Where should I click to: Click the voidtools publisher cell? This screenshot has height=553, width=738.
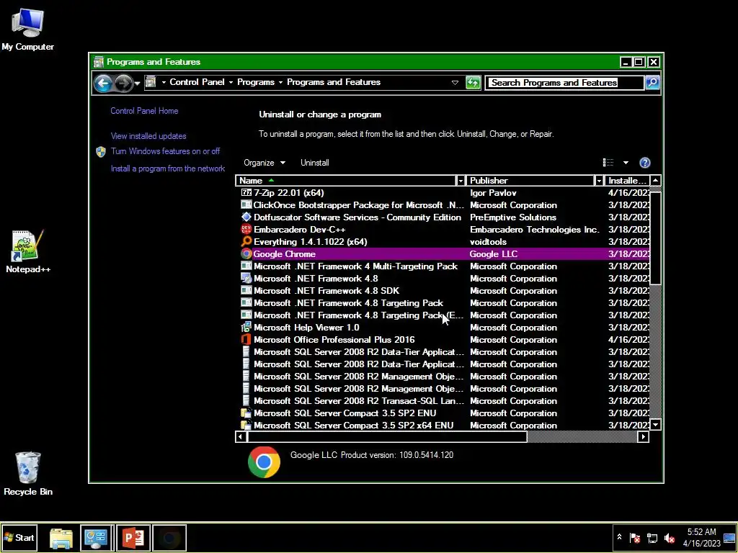[x=488, y=242]
